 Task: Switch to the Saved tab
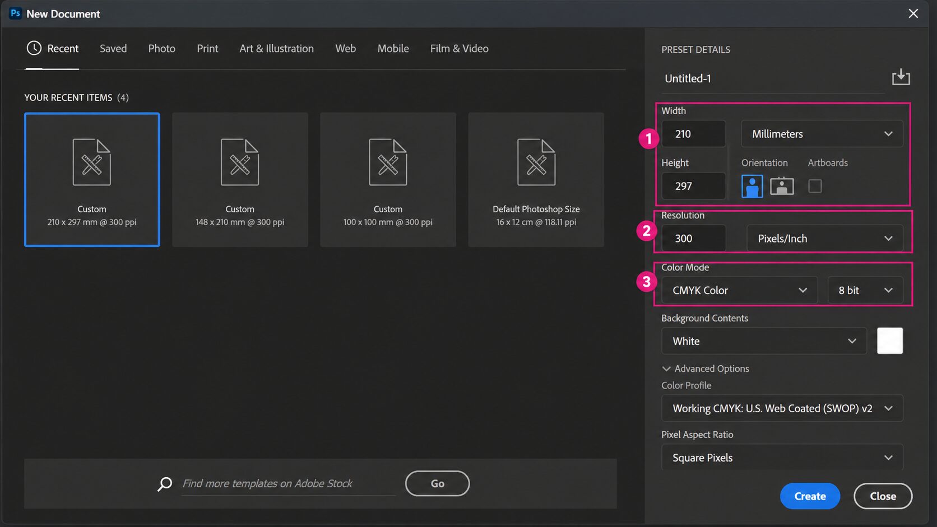113,49
